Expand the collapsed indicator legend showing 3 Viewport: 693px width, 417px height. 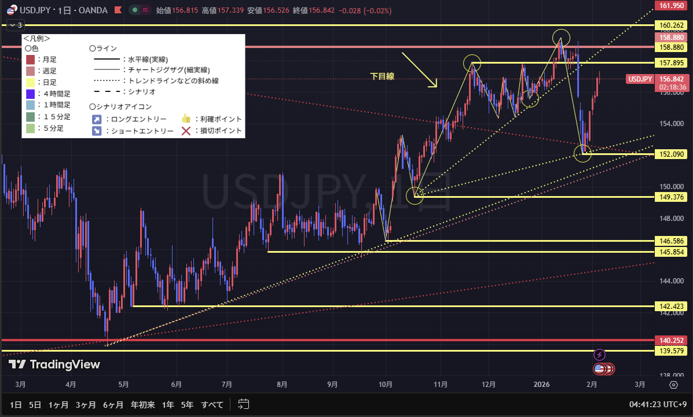14,25
